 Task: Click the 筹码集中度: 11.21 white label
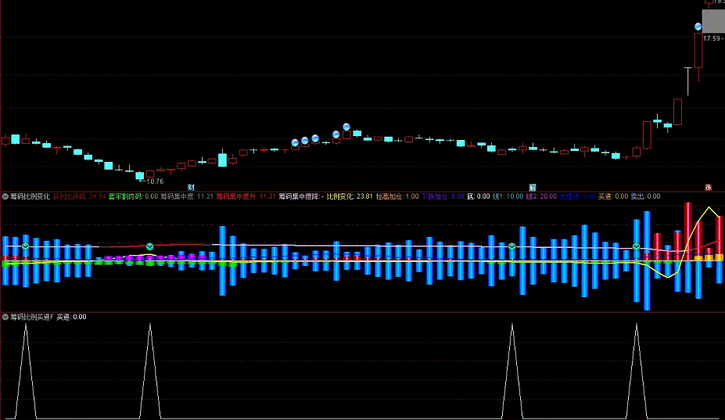tap(187, 196)
